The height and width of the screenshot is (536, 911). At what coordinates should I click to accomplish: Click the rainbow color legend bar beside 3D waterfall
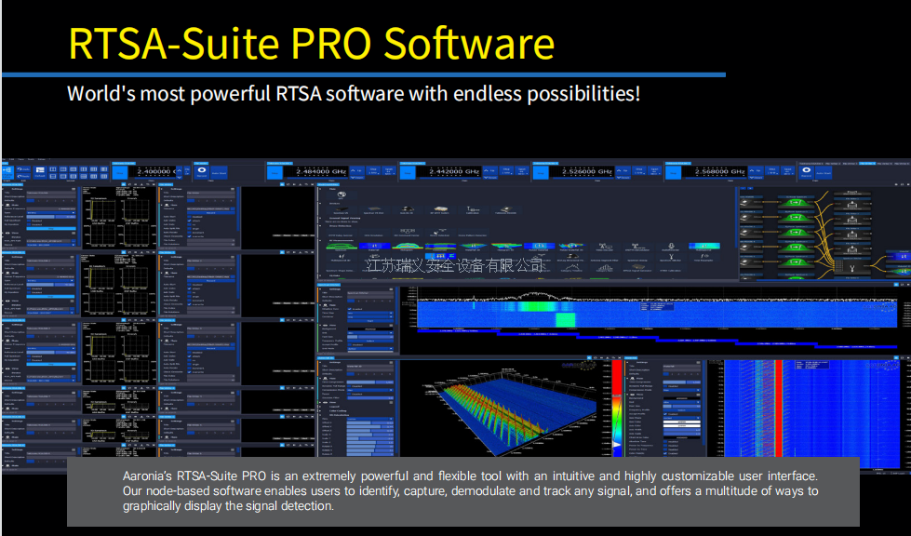[617, 407]
